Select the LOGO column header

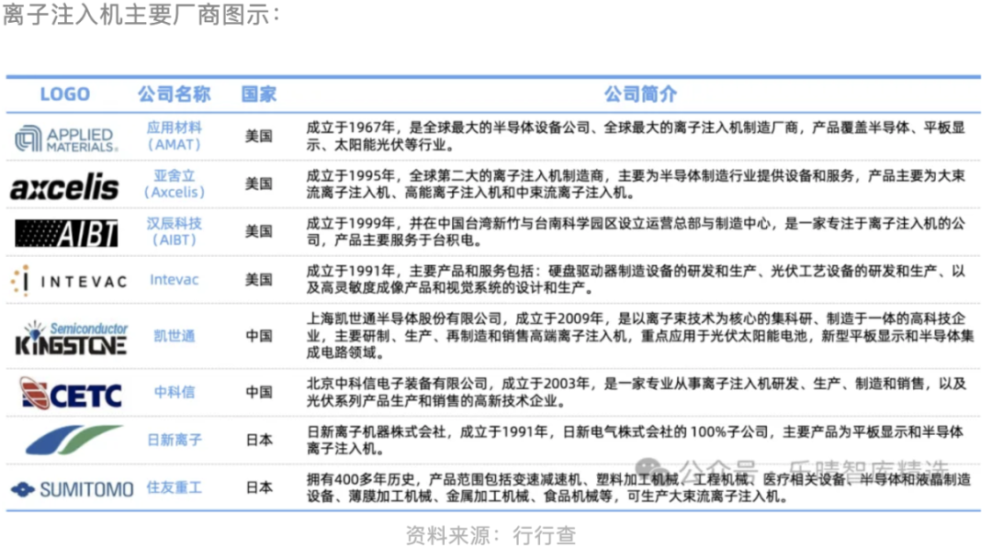pyautogui.click(x=65, y=95)
